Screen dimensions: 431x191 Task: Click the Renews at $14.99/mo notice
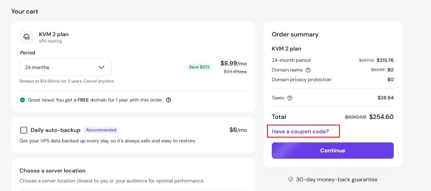67,81
